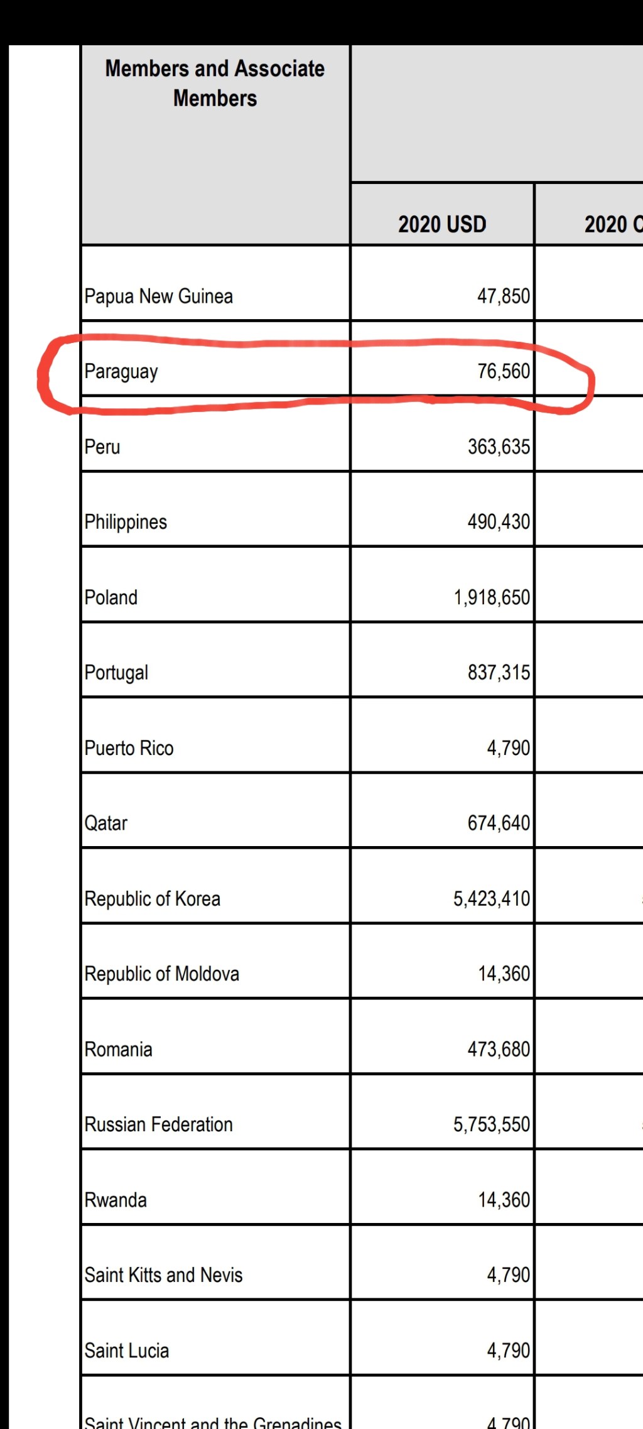Image resolution: width=643 pixels, height=1429 pixels.
Task: Select the Puerto Rico cell
Action: (x=129, y=748)
